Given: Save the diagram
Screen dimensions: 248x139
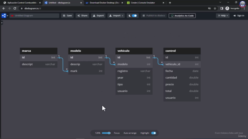Looking at the screenshot, I should [x=67, y=15].
